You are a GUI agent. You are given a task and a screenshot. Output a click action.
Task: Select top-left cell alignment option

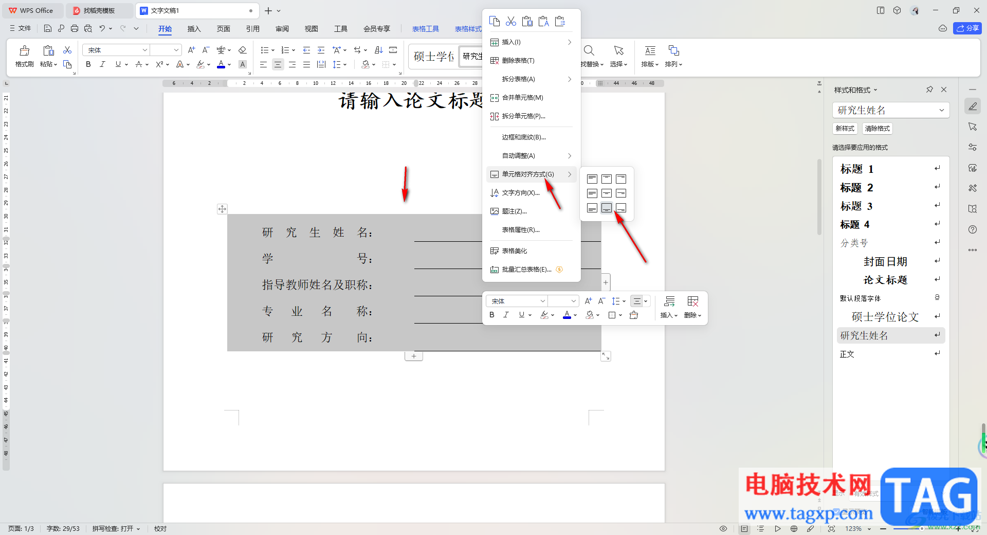click(x=592, y=179)
